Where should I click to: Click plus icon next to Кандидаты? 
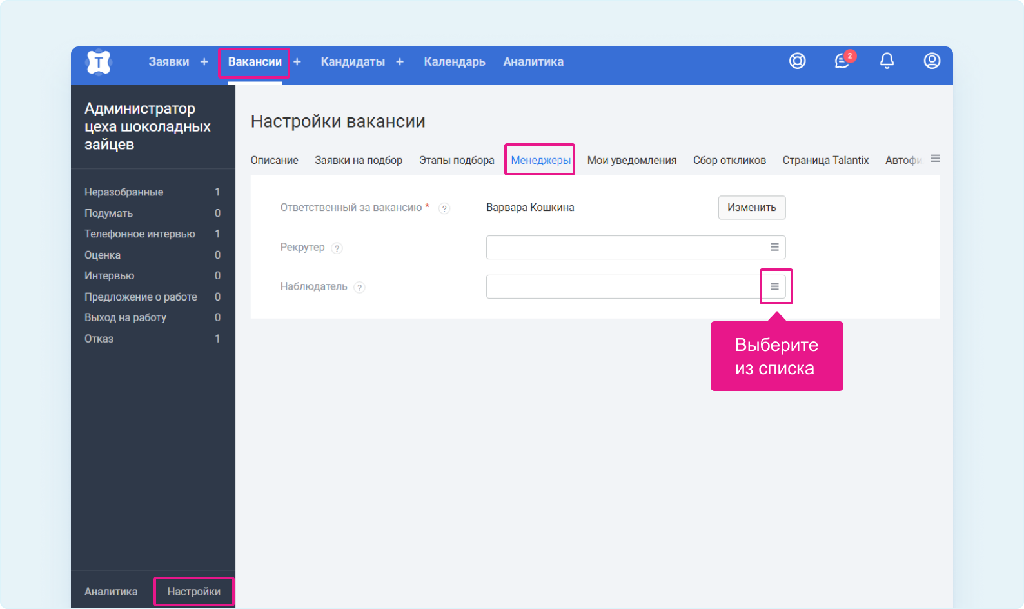[400, 62]
